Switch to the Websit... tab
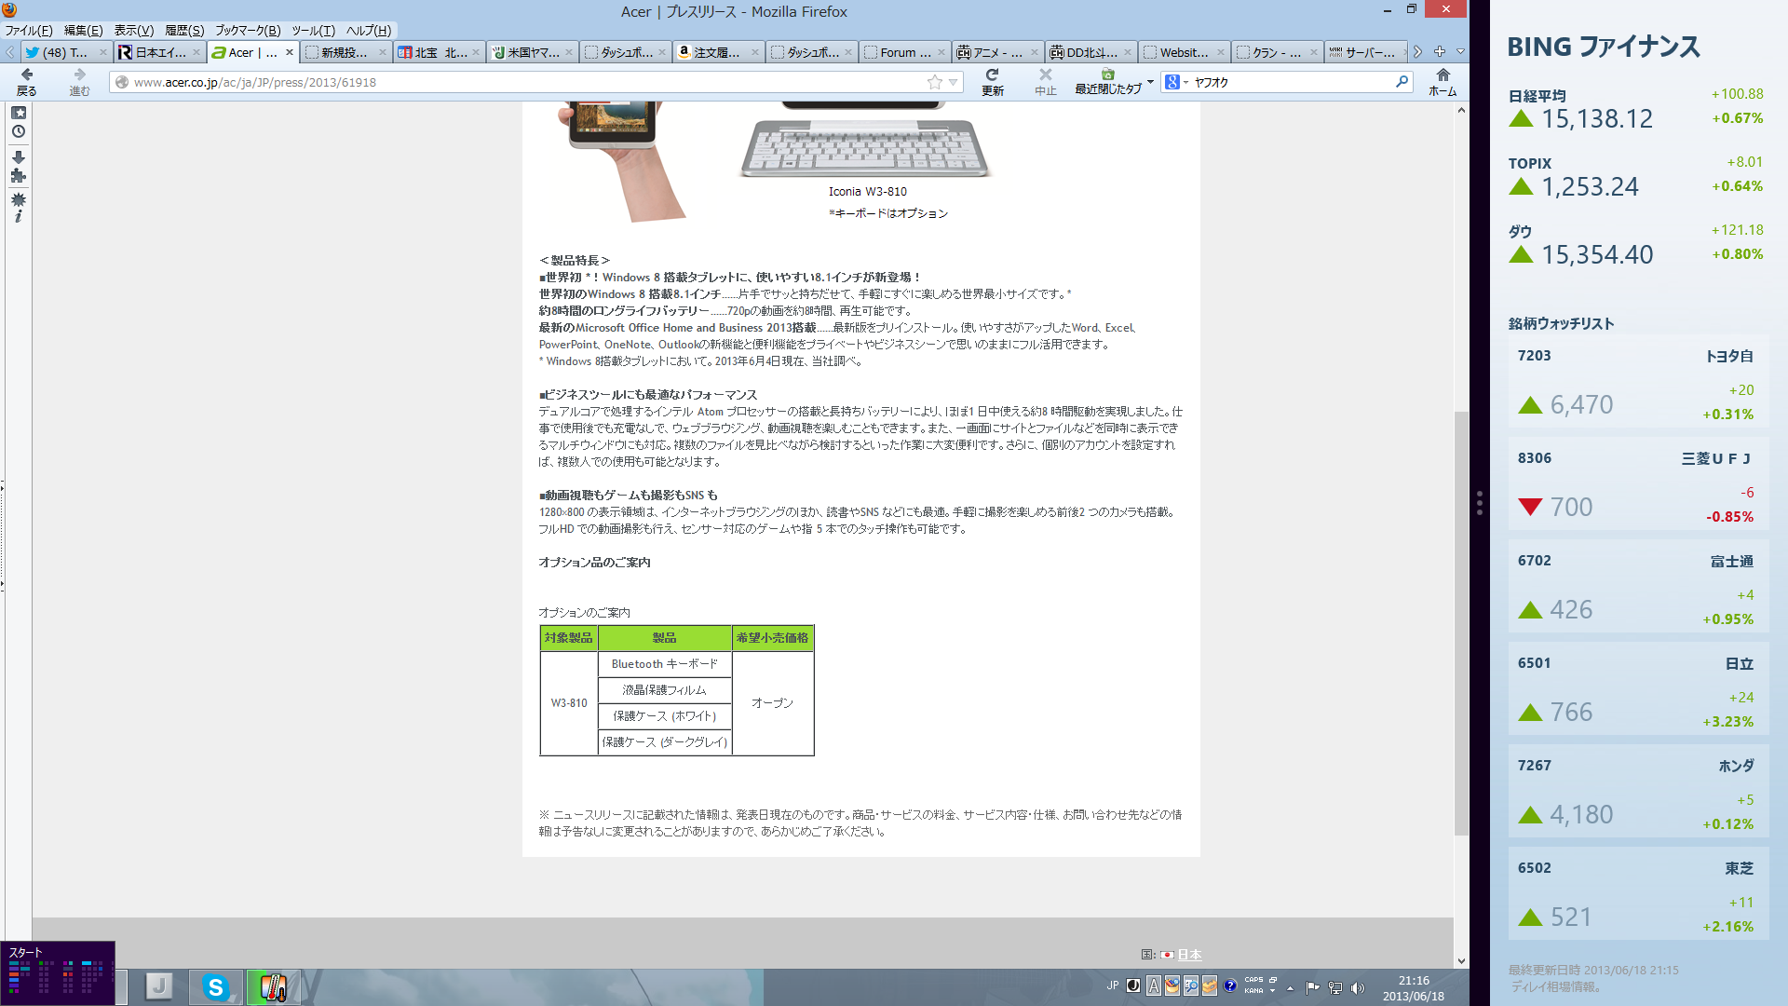The height and width of the screenshot is (1006, 1788). coord(1184,52)
